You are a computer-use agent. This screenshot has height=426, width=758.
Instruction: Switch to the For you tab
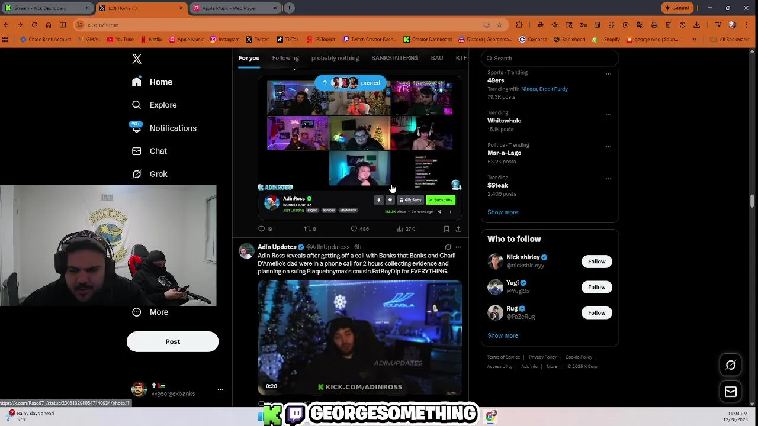(x=249, y=58)
